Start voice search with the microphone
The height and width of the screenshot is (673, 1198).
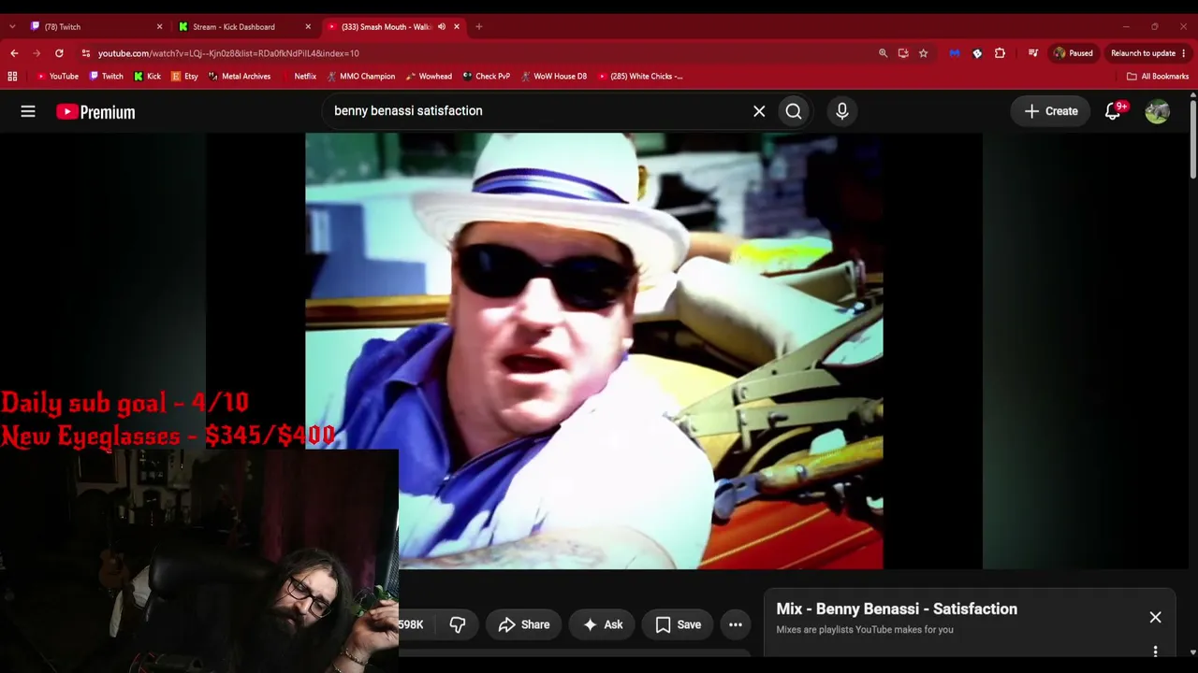click(x=842, y=111)
